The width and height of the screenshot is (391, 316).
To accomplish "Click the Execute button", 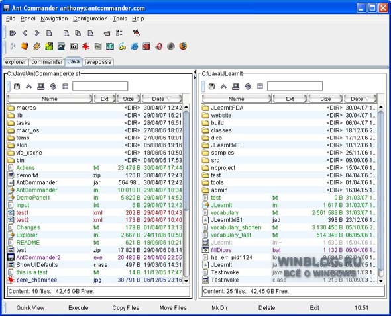I will 78,308.
